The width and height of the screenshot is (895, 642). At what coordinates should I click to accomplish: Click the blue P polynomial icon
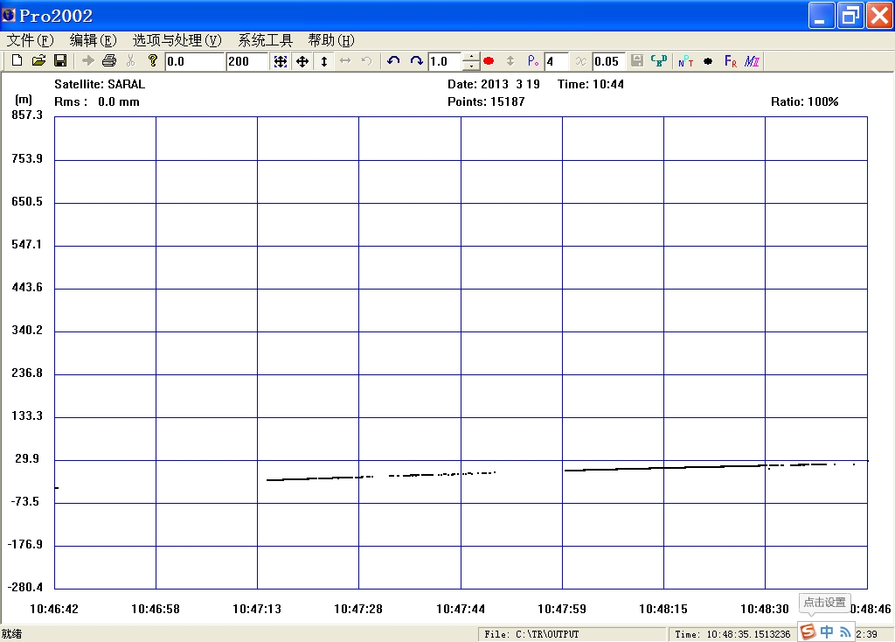click(532, 60)
